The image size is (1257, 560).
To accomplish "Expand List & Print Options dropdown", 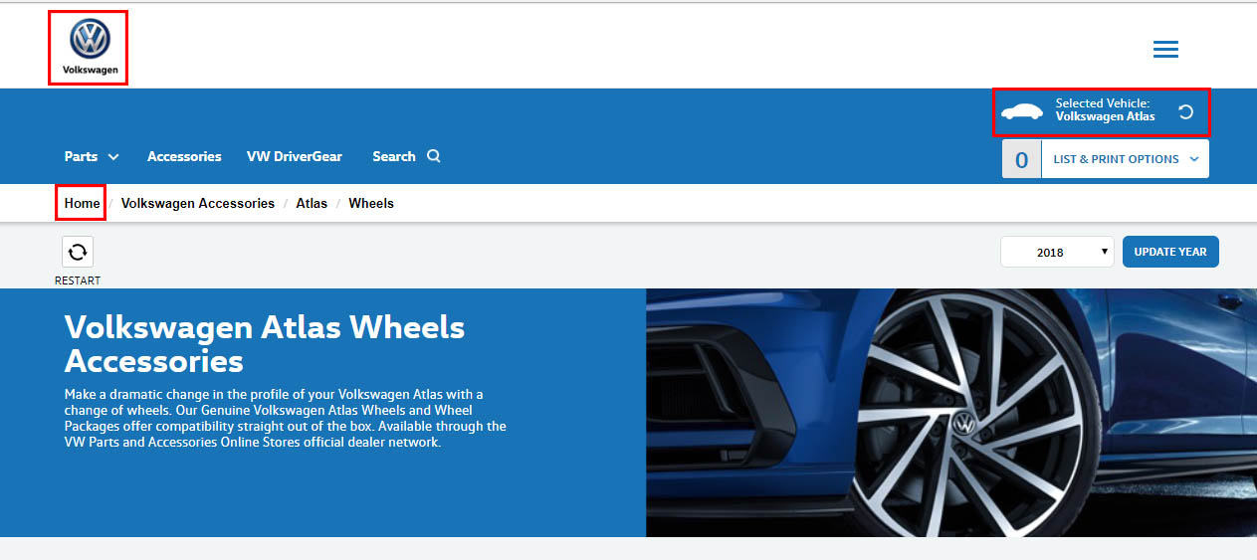I will [1126, 159].
